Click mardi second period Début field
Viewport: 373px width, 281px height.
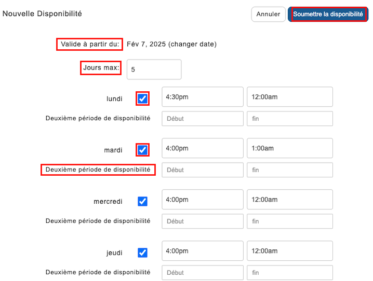pyautogui.click(x=202, y=170)
